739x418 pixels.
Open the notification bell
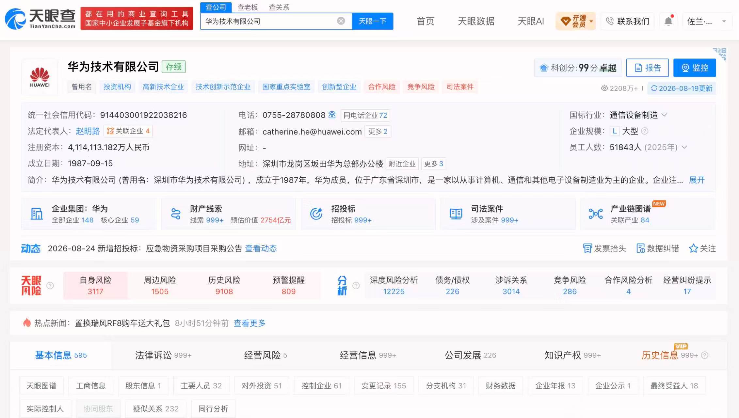pos(668,21)
